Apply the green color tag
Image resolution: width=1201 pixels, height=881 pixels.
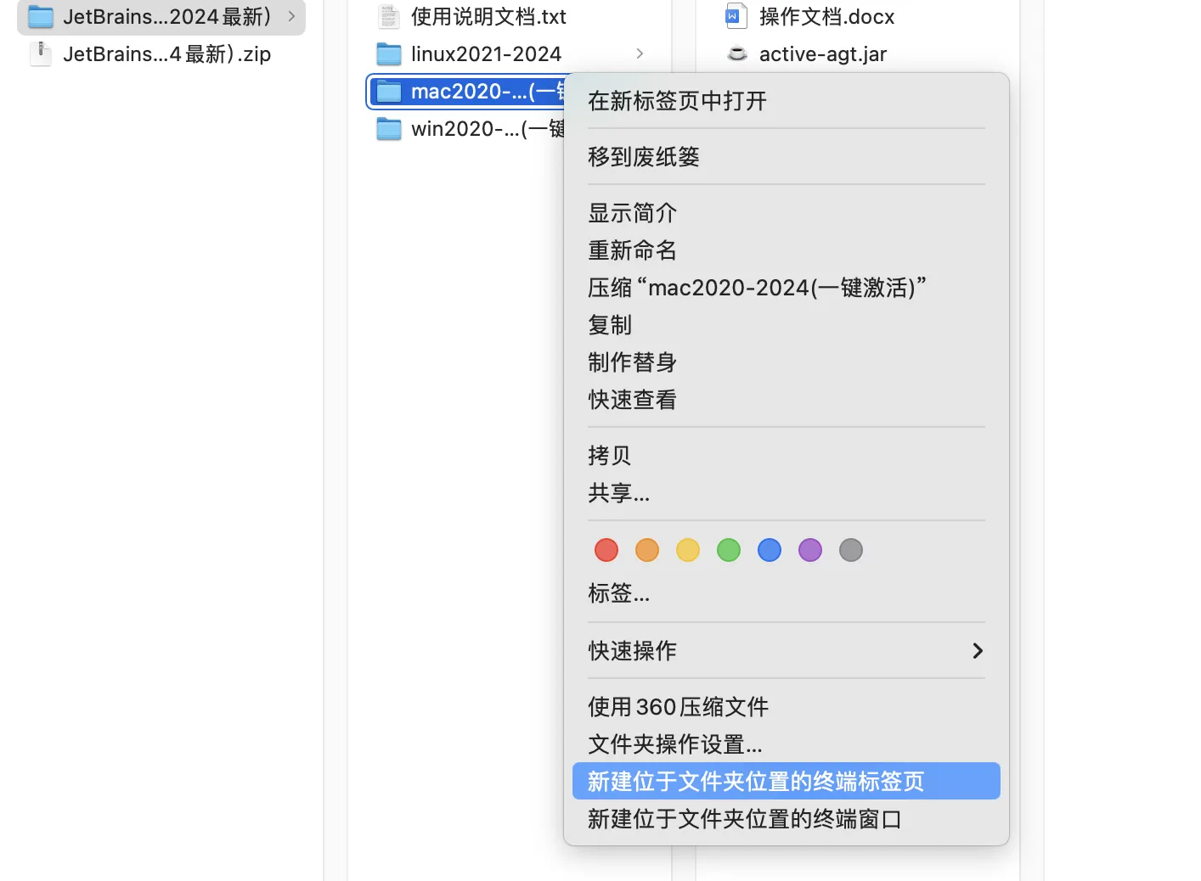729,550
